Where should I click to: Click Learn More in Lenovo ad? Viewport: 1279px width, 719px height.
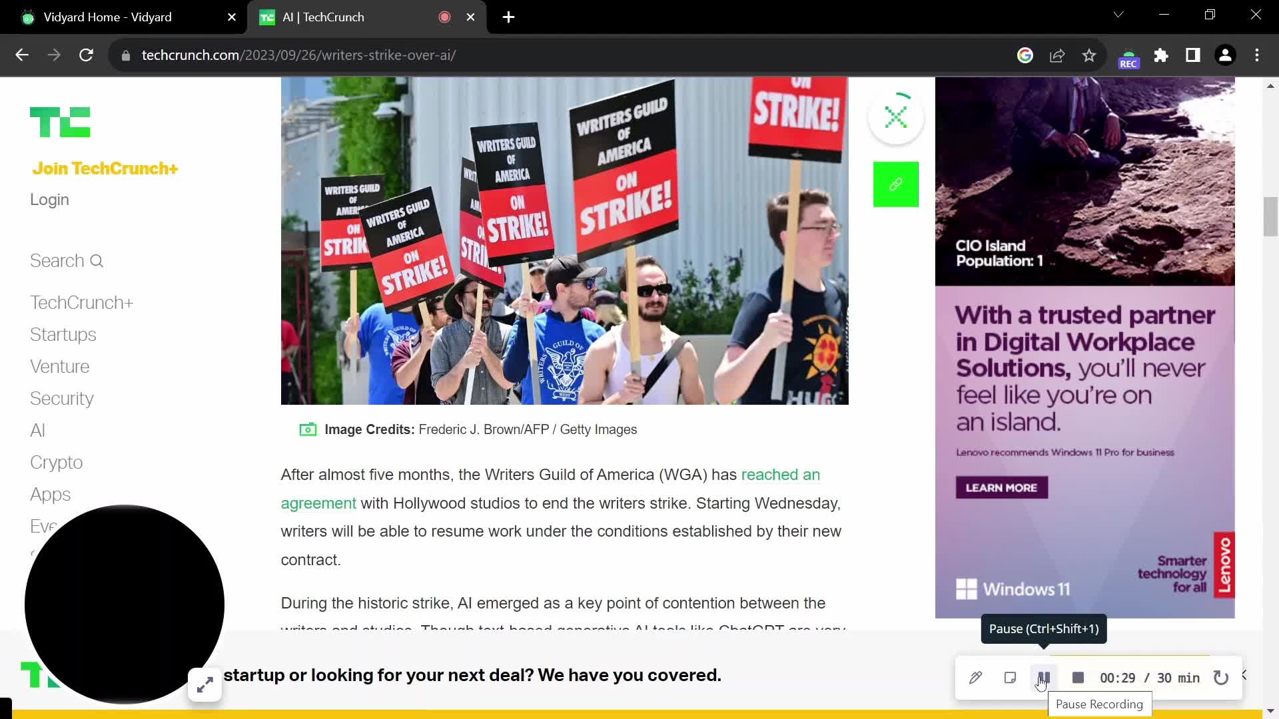[x=1001, y=488]
